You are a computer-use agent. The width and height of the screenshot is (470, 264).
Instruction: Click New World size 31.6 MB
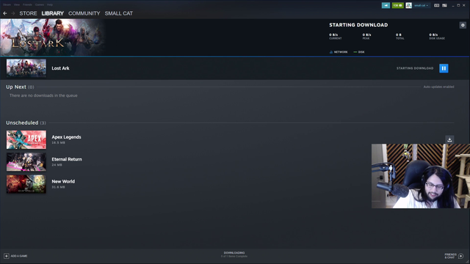pos(58,187)
